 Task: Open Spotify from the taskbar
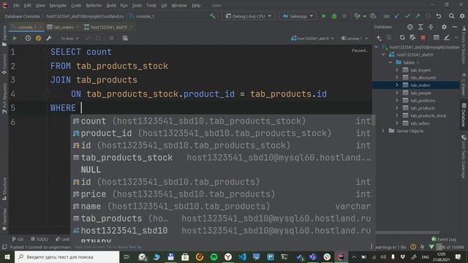tap(214, 256)
